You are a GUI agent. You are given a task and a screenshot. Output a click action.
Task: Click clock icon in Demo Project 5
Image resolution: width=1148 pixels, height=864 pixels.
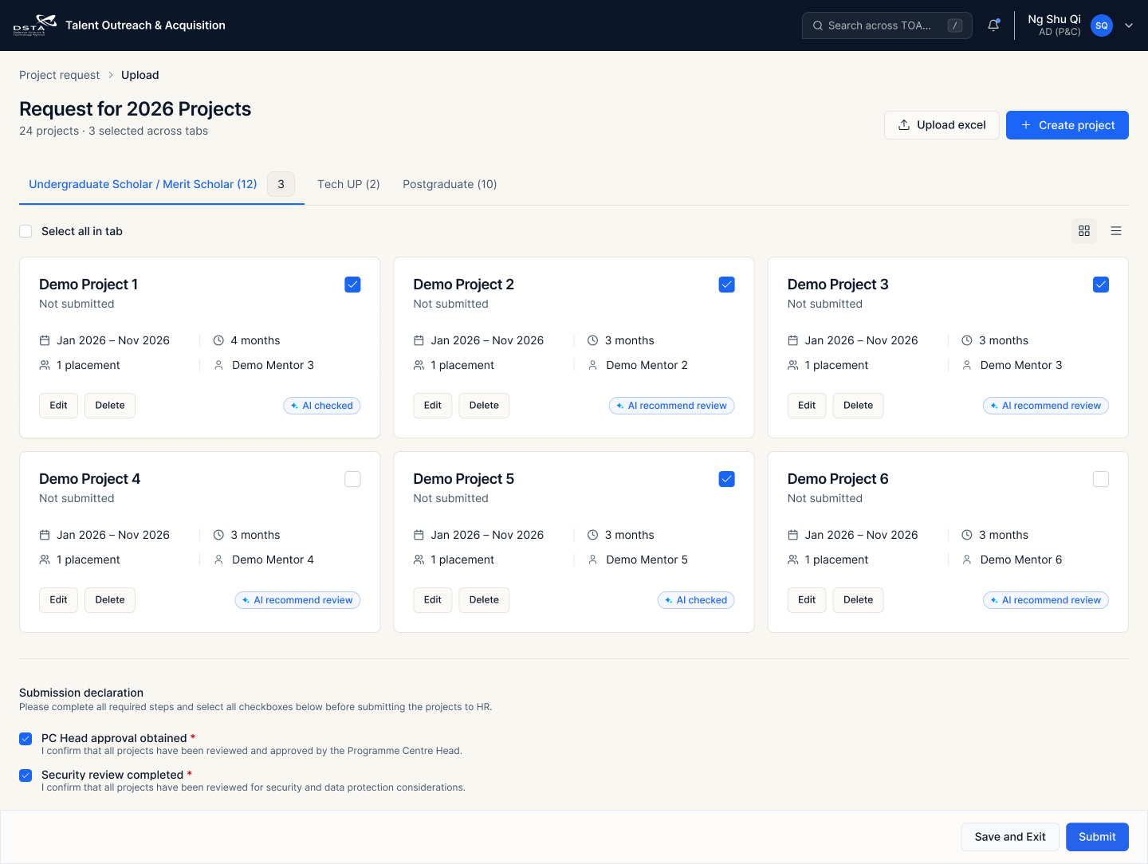(x=592, y=535)
